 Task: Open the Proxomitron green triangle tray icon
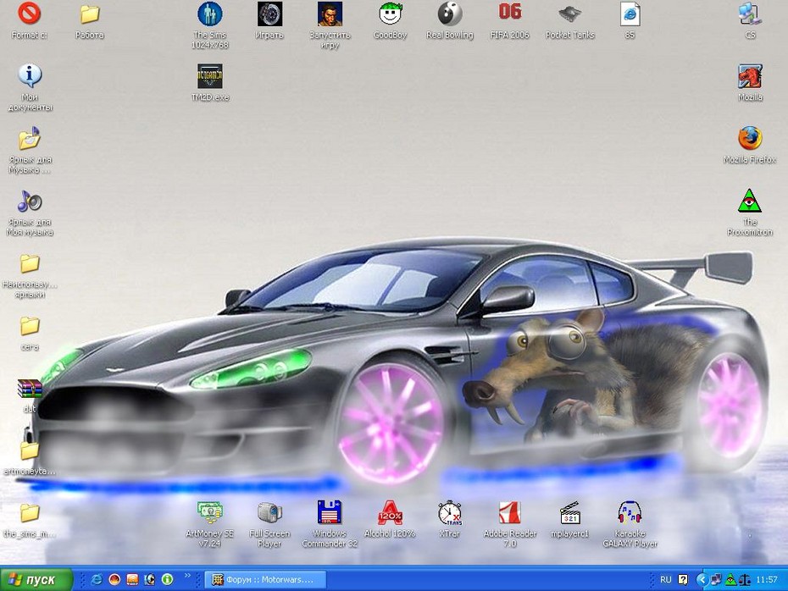[730, 579]
